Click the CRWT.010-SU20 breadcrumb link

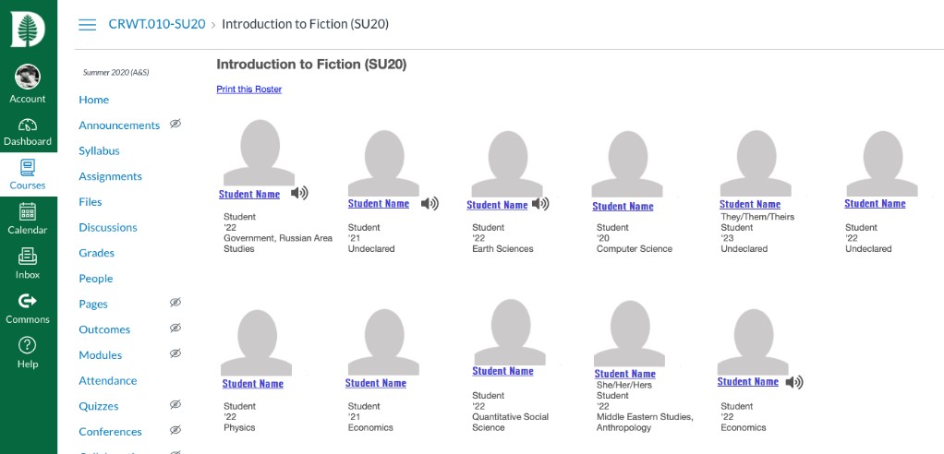156,24
